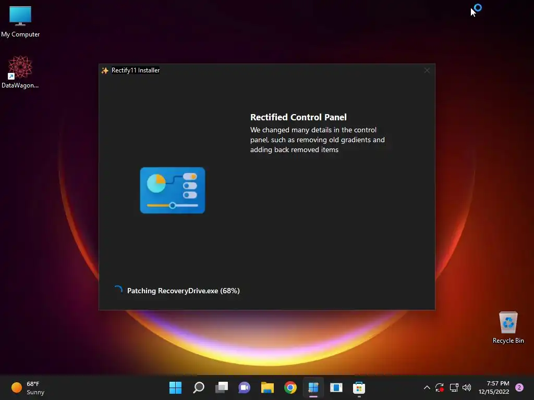534x400 pixels.
Task: Launch the Chat app from taskbar
Action: 245,387
